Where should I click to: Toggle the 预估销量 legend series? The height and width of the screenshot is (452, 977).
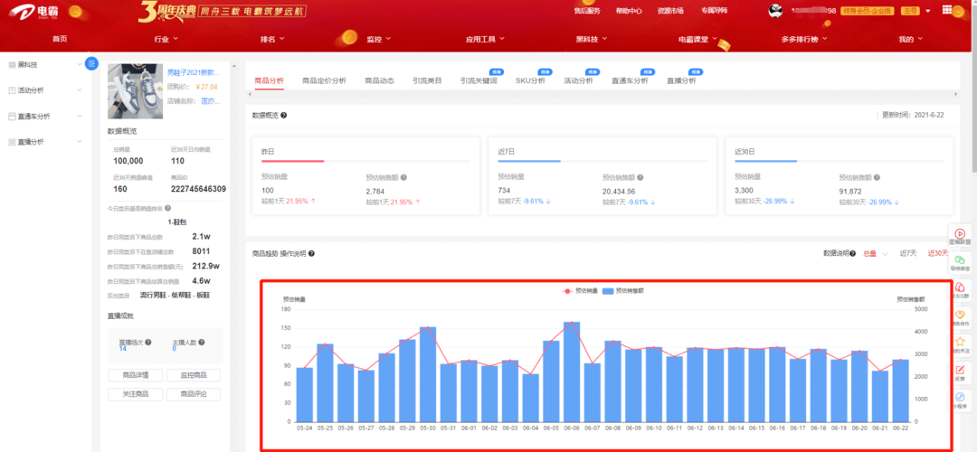pos(580,290)
